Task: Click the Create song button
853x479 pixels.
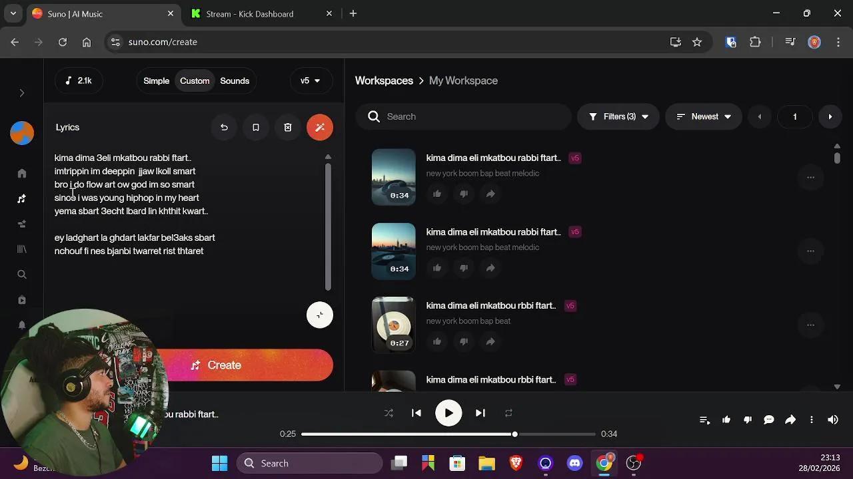Action: 216,365
